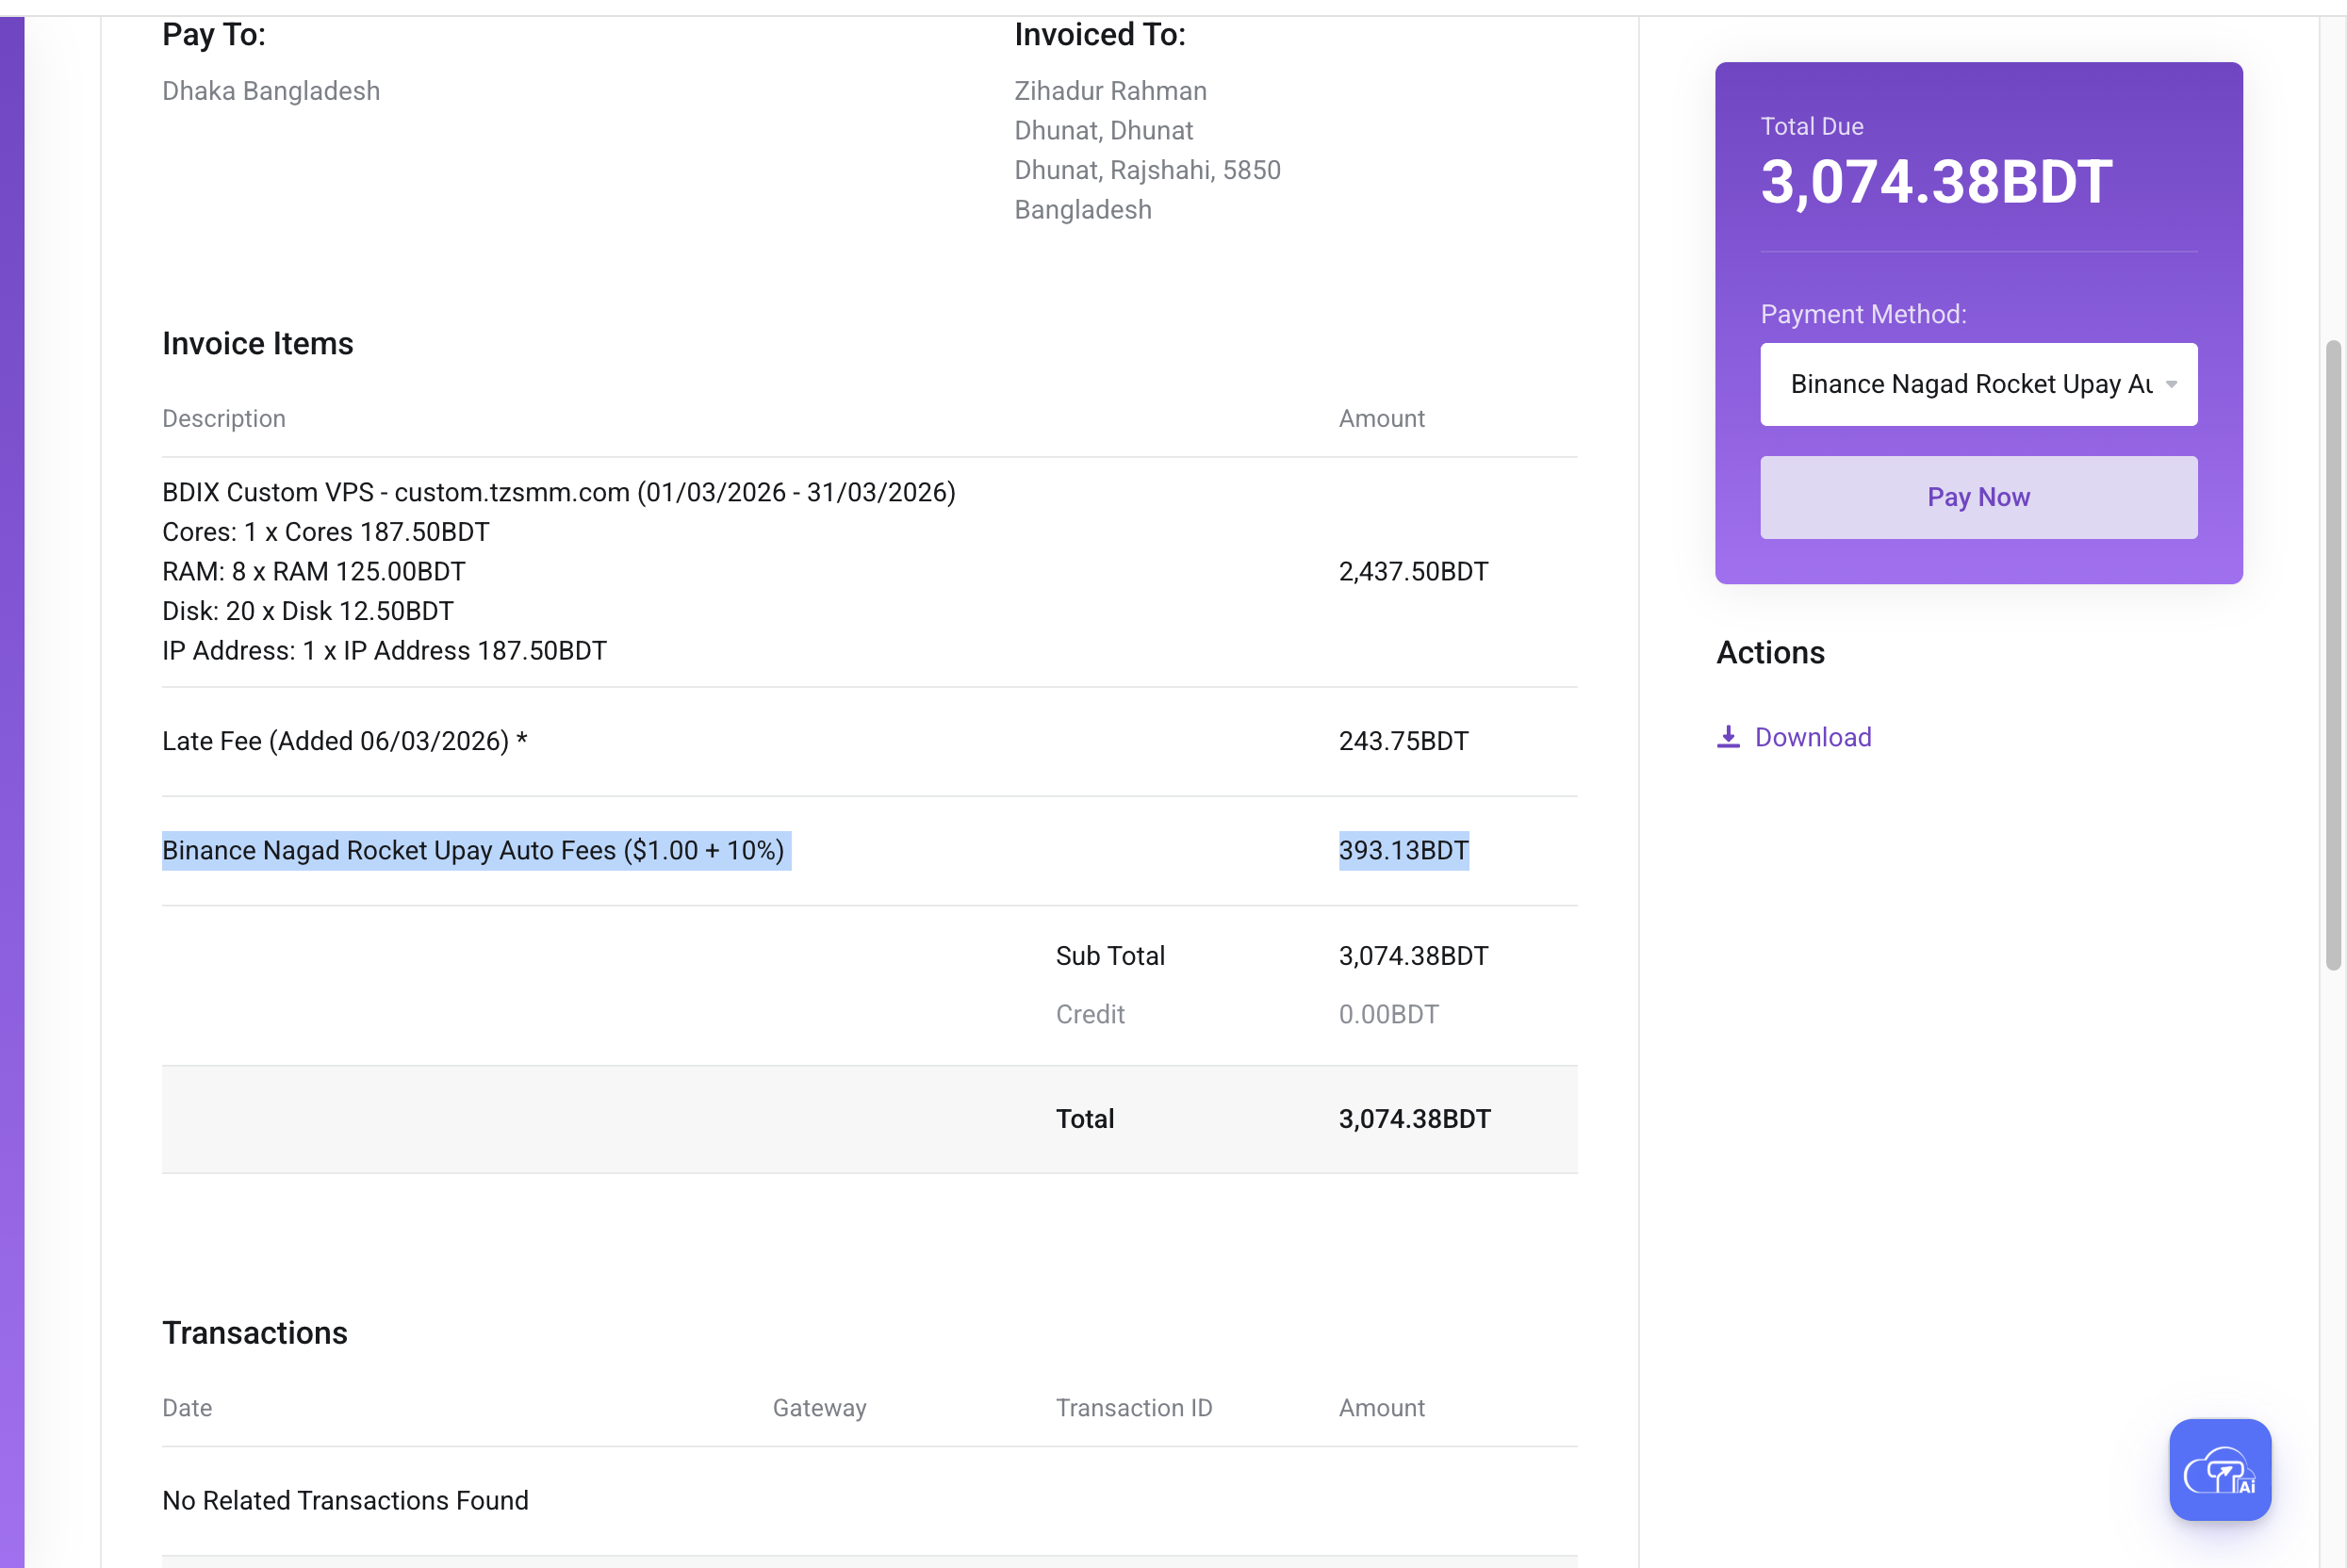Expand the chevron on the payment gateway selector
Image resolution: width=2347 pixels, height=1568 pixels.
click(x=2170, y=384)
